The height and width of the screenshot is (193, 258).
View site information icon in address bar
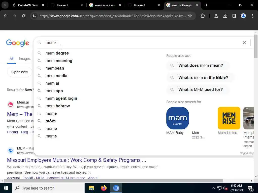pyautogui.click(x=34, y=16)
